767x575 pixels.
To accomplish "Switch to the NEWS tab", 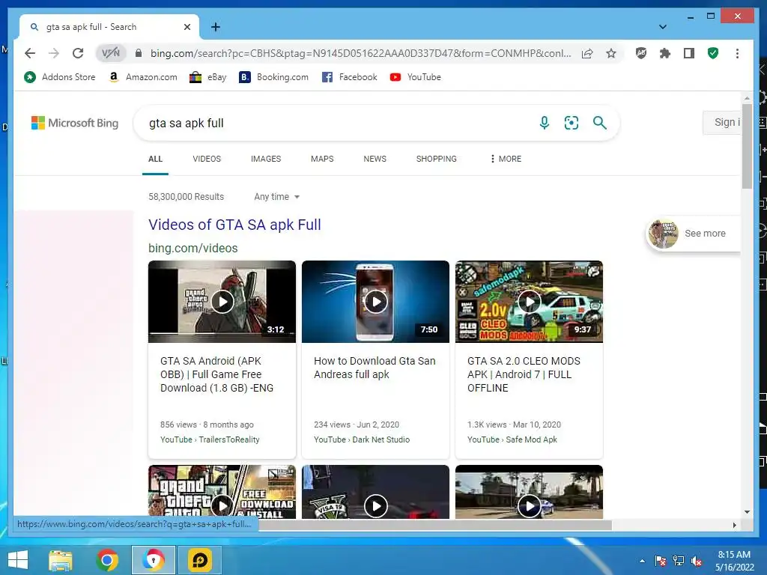I will (x=375, y=159).
